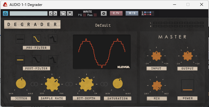
Task: Click the POST-FILTER label
Action: (x=37, y=69)
